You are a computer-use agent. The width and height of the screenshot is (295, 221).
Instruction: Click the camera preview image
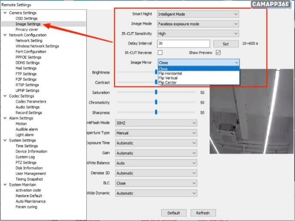tap(251, 112)
